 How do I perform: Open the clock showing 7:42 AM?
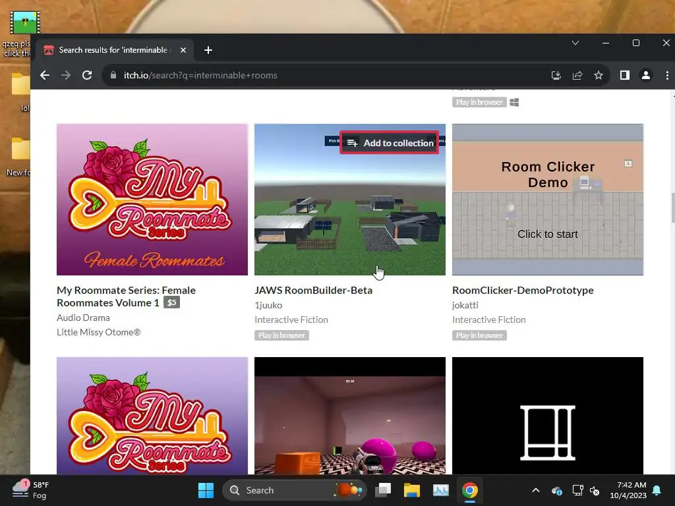pyautogui.click(x=628, y=490)
